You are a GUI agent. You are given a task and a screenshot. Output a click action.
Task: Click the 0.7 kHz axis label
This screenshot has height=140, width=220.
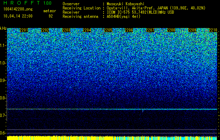pos(3,115)
